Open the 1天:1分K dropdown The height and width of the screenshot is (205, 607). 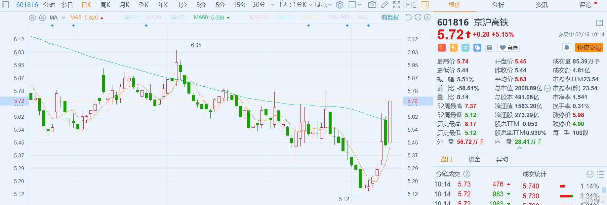click(x=296, y=5)
